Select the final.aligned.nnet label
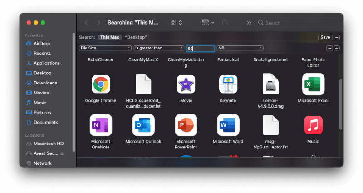Screen dimensions: 363x193 [270, 60]
